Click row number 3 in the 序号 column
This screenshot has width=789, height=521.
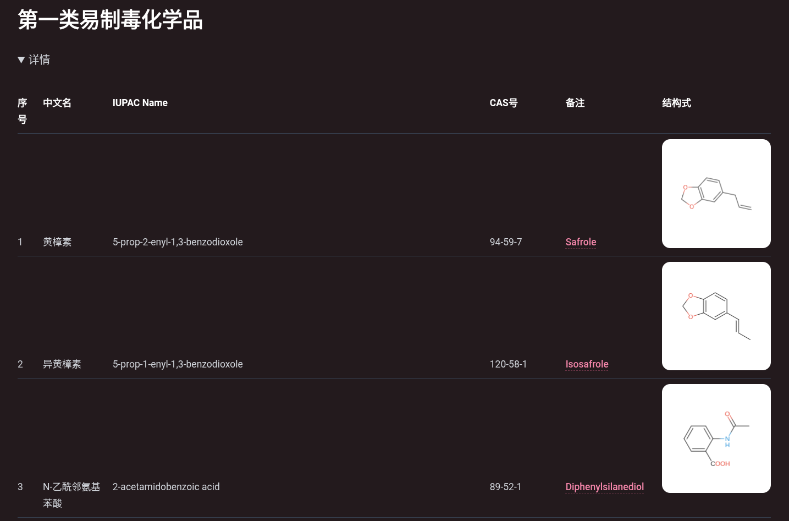[x=20, y=487]
